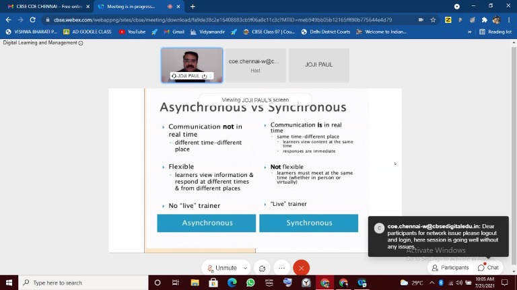Select the coe.chennai host participant tile
Image resolution: width=517 pixels, height=290 pixels.
click(x=255, y=65)
